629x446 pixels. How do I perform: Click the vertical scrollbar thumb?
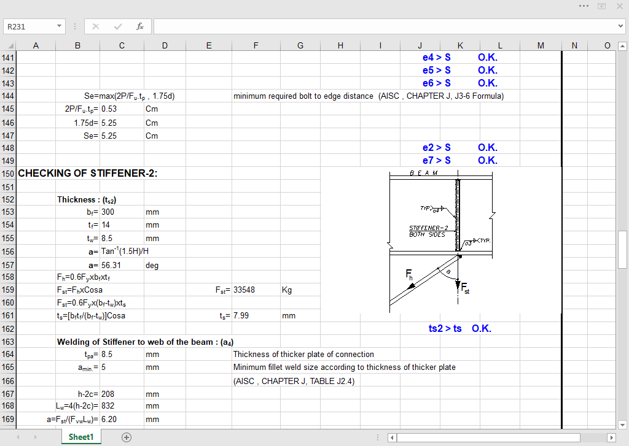pyautogui.click(x=622, y=249)
